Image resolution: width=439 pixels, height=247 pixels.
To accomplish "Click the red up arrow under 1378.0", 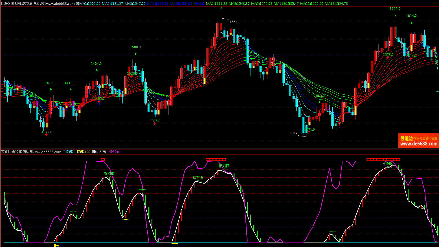I will pyautogui.click(x=155, y=123).
